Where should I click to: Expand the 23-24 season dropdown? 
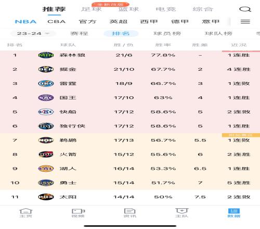click(x=33, y=33)
